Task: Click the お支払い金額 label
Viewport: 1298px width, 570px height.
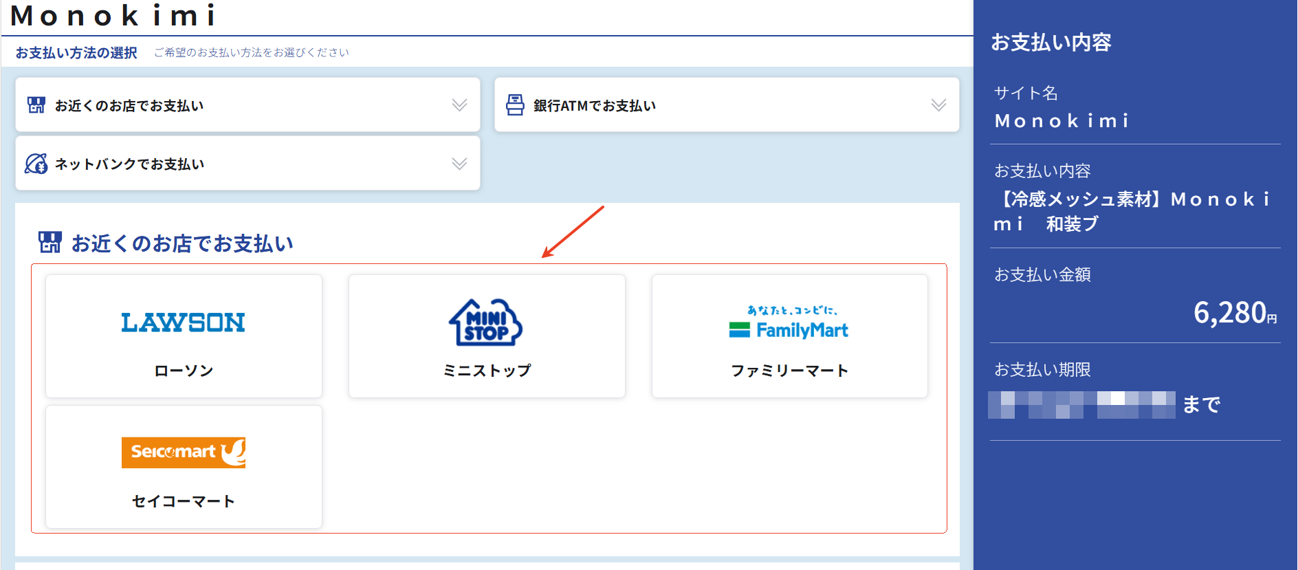Action: (x=1042, y=275)
